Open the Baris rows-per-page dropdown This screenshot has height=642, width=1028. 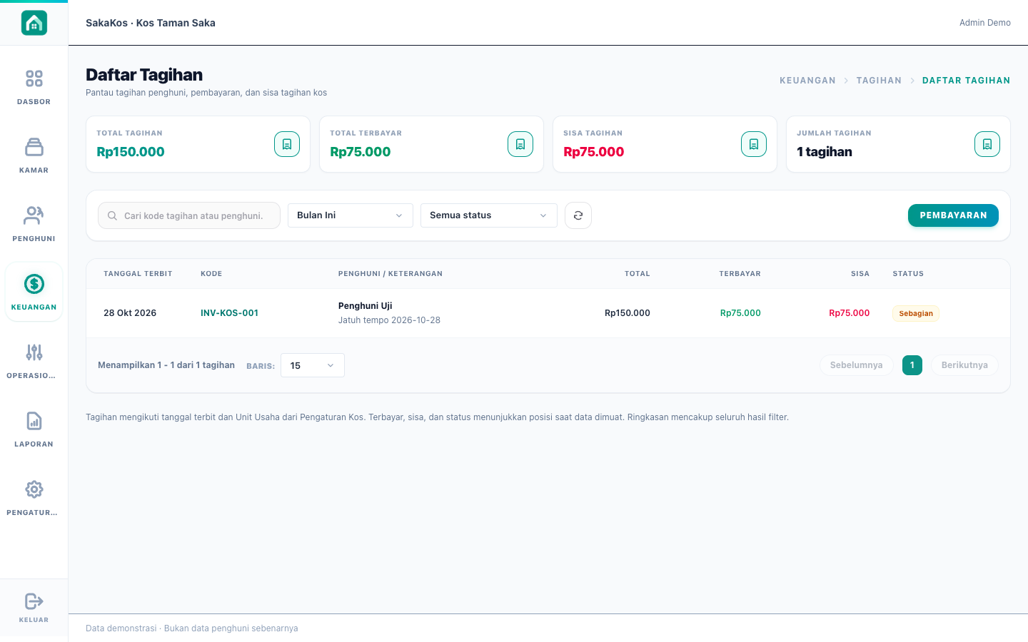tap(313, 365)
